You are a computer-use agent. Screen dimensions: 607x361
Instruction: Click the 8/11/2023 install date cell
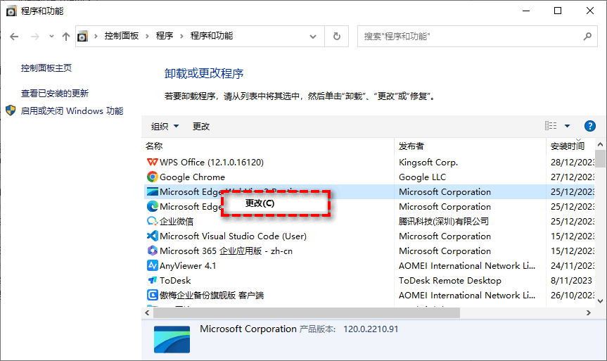coord(571,280)
